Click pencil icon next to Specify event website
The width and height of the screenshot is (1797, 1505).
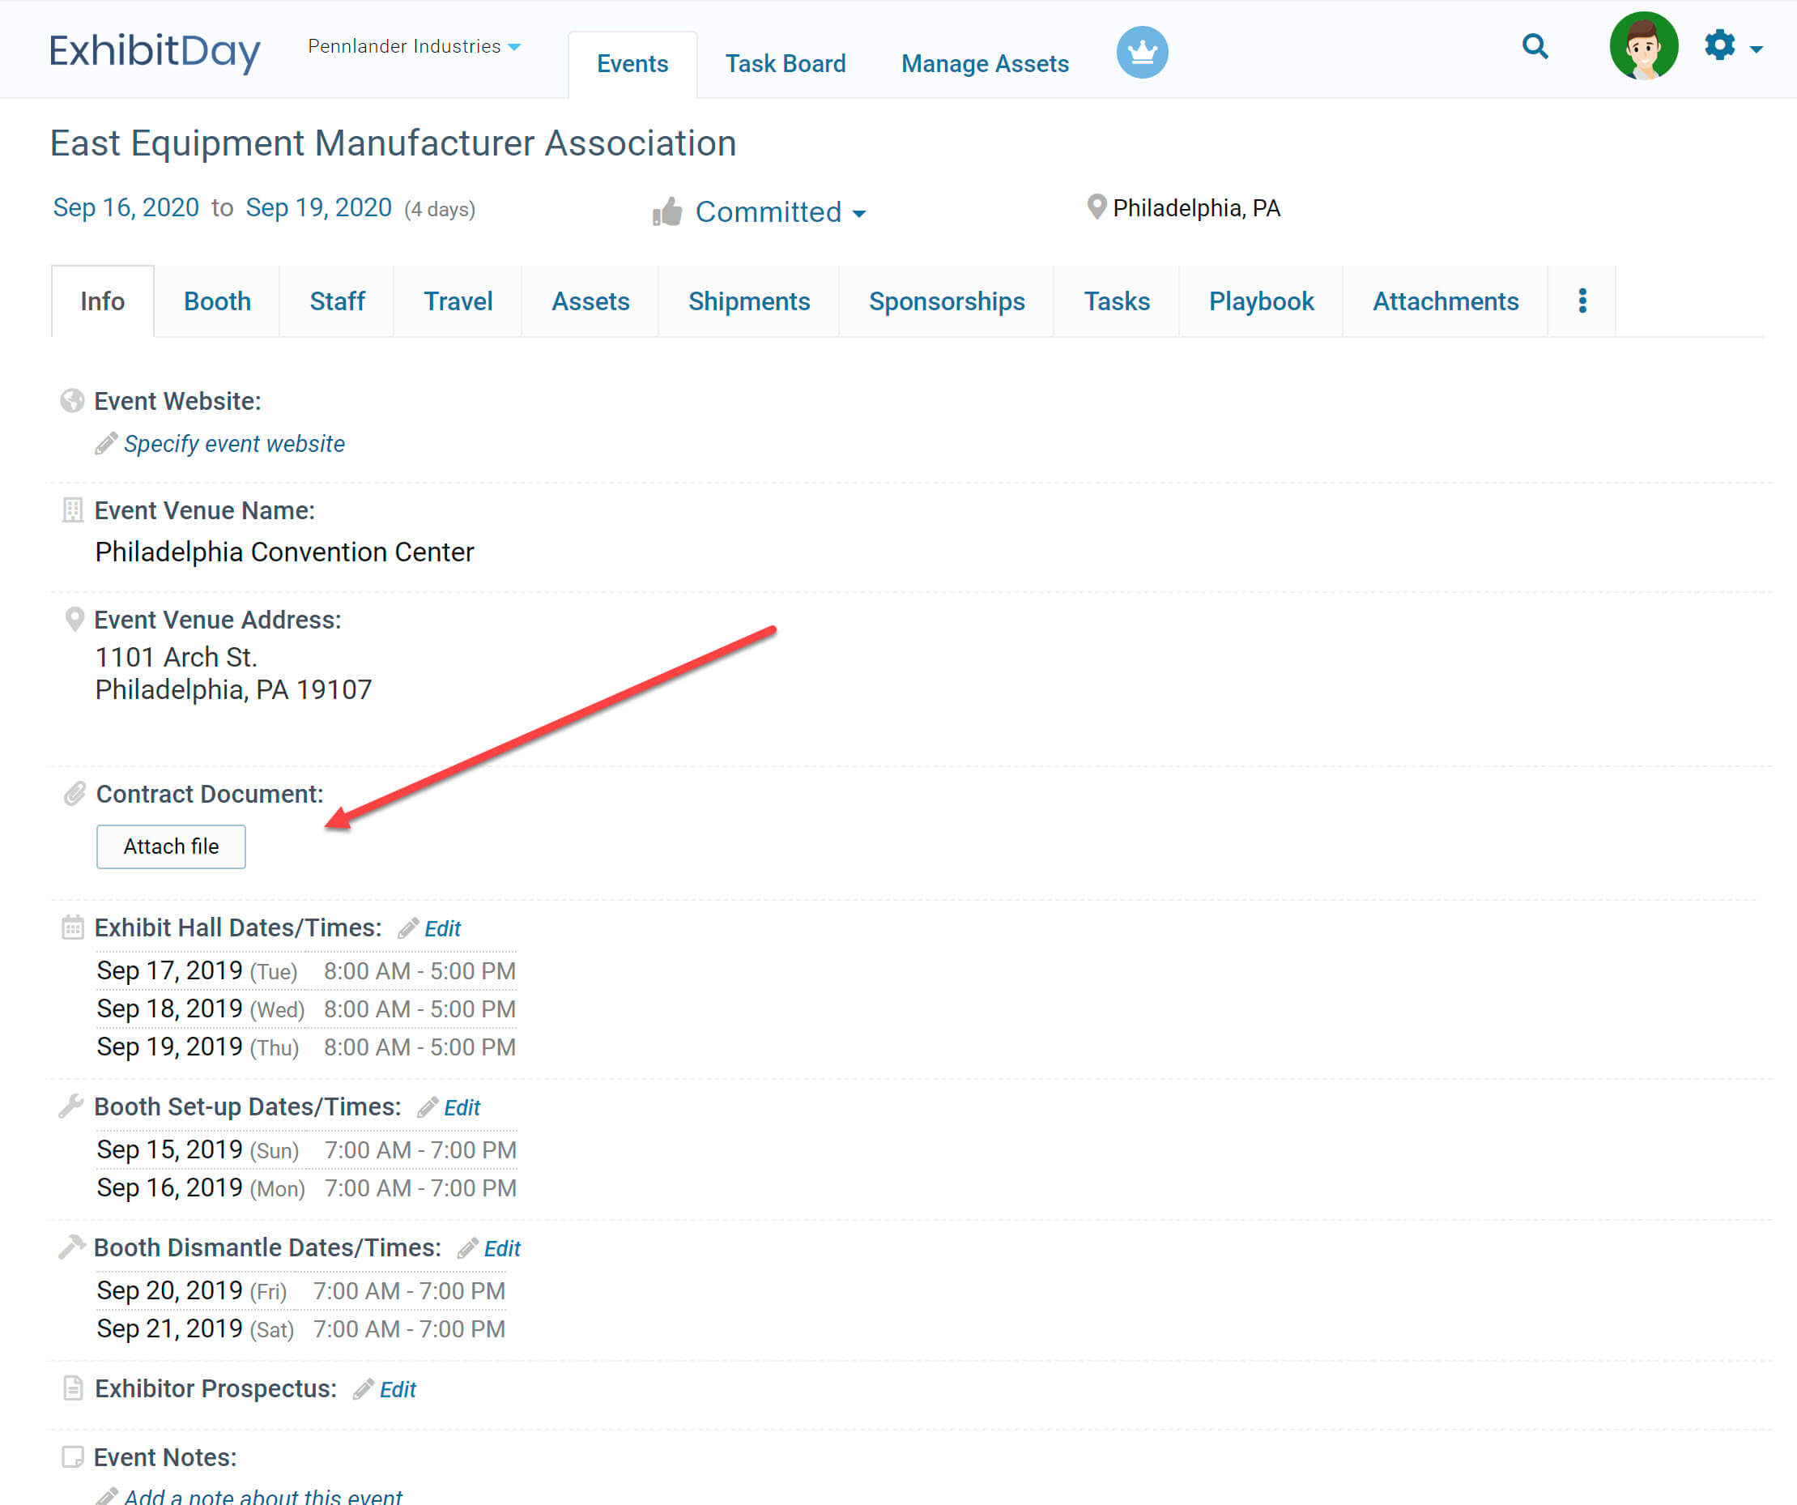[x=106, y=443]
